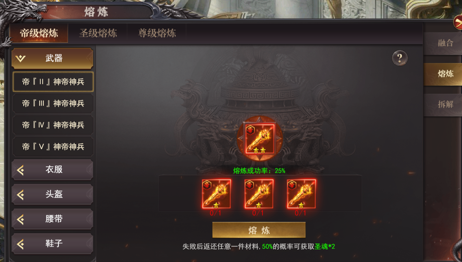Close the 熔炼 panel with the red arrow
Viewport: 462px width, 262px height.
pyautogui.click(x=458, y=23)
